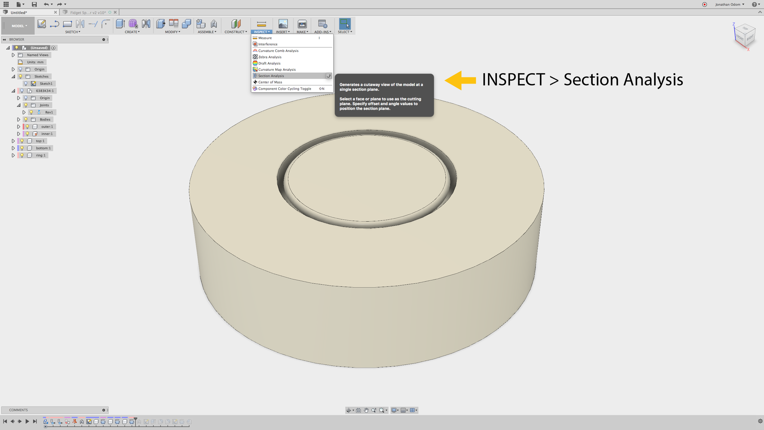Select Zebra Analysis menu entry
This screenshot has height=430, width=764.
pyautogui.click(x=270, y=57)
